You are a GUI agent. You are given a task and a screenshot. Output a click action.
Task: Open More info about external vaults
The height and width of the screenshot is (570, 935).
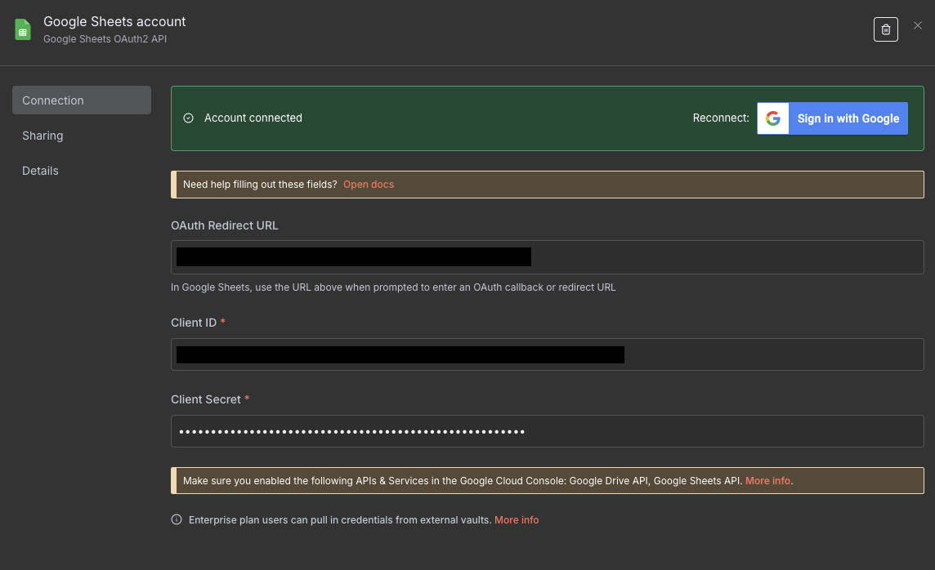point(517,519)
